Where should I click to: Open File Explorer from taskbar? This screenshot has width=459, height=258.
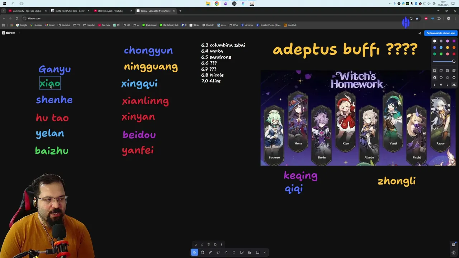tap(208, 4)
